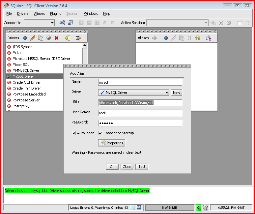
Task: Copy selected alias icon
Action: [182, 38]
